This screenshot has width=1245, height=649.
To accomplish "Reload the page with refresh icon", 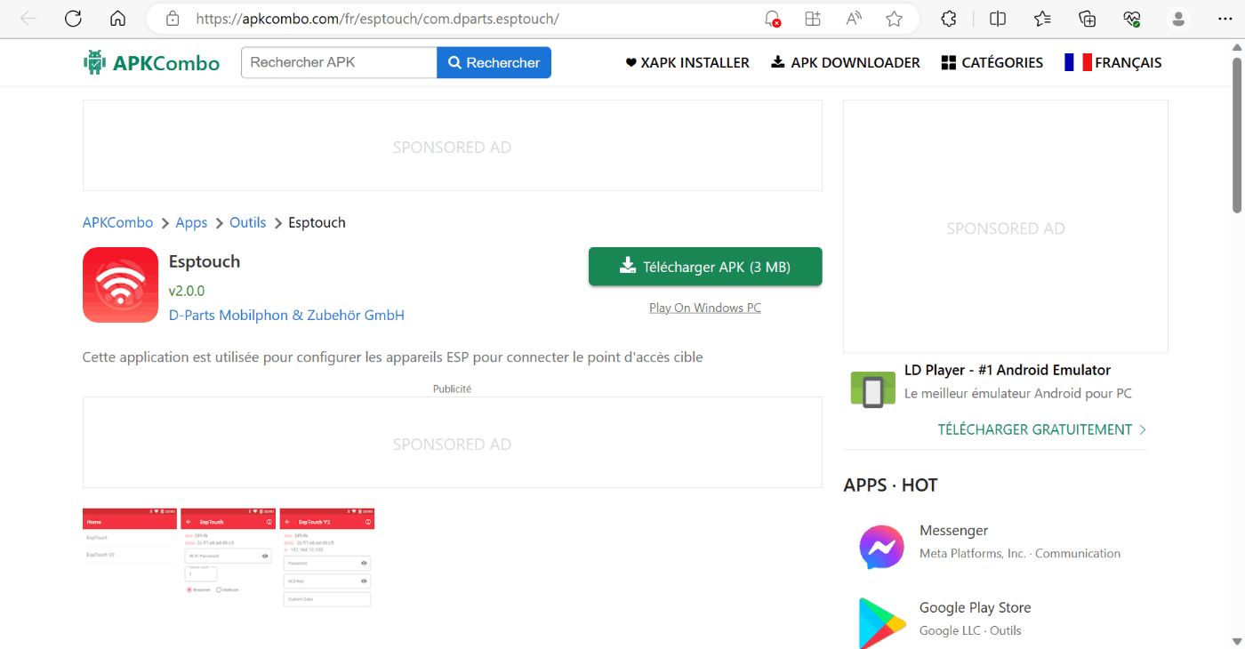I will pos(73,19).
